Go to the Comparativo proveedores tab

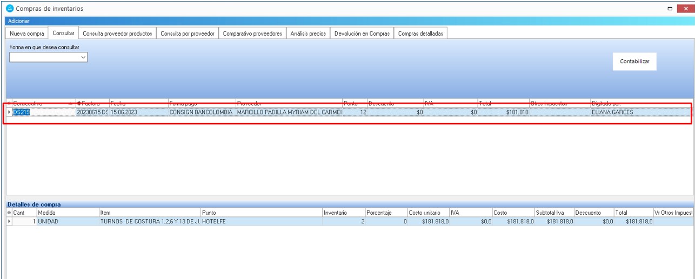pos(252,33)
